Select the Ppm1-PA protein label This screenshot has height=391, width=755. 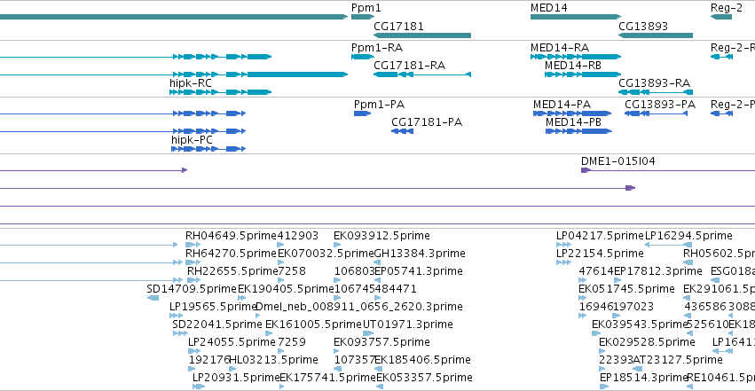[x=380, y=105]
